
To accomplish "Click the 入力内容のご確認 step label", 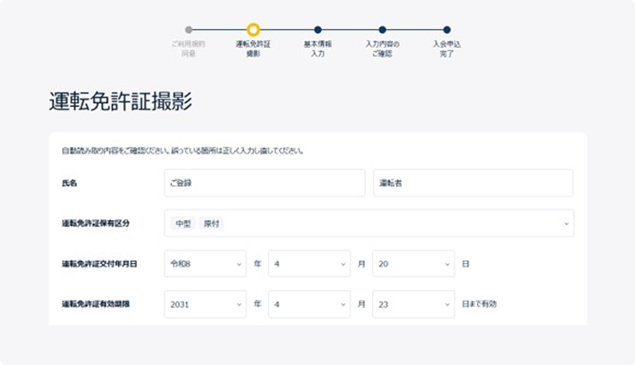I will [x=383, y=49].
